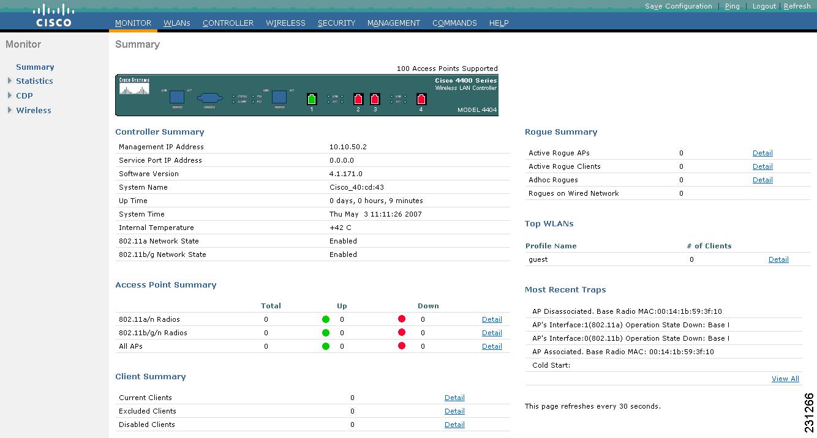View Detail for the guest WLAN

778,259
